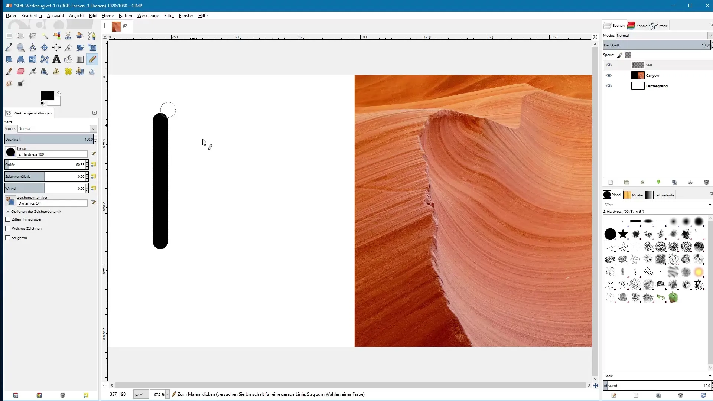Toggle visibility of the Stift layer
Image resolution: width=713 pixels, height=401 pixels.
click(609, 65)
